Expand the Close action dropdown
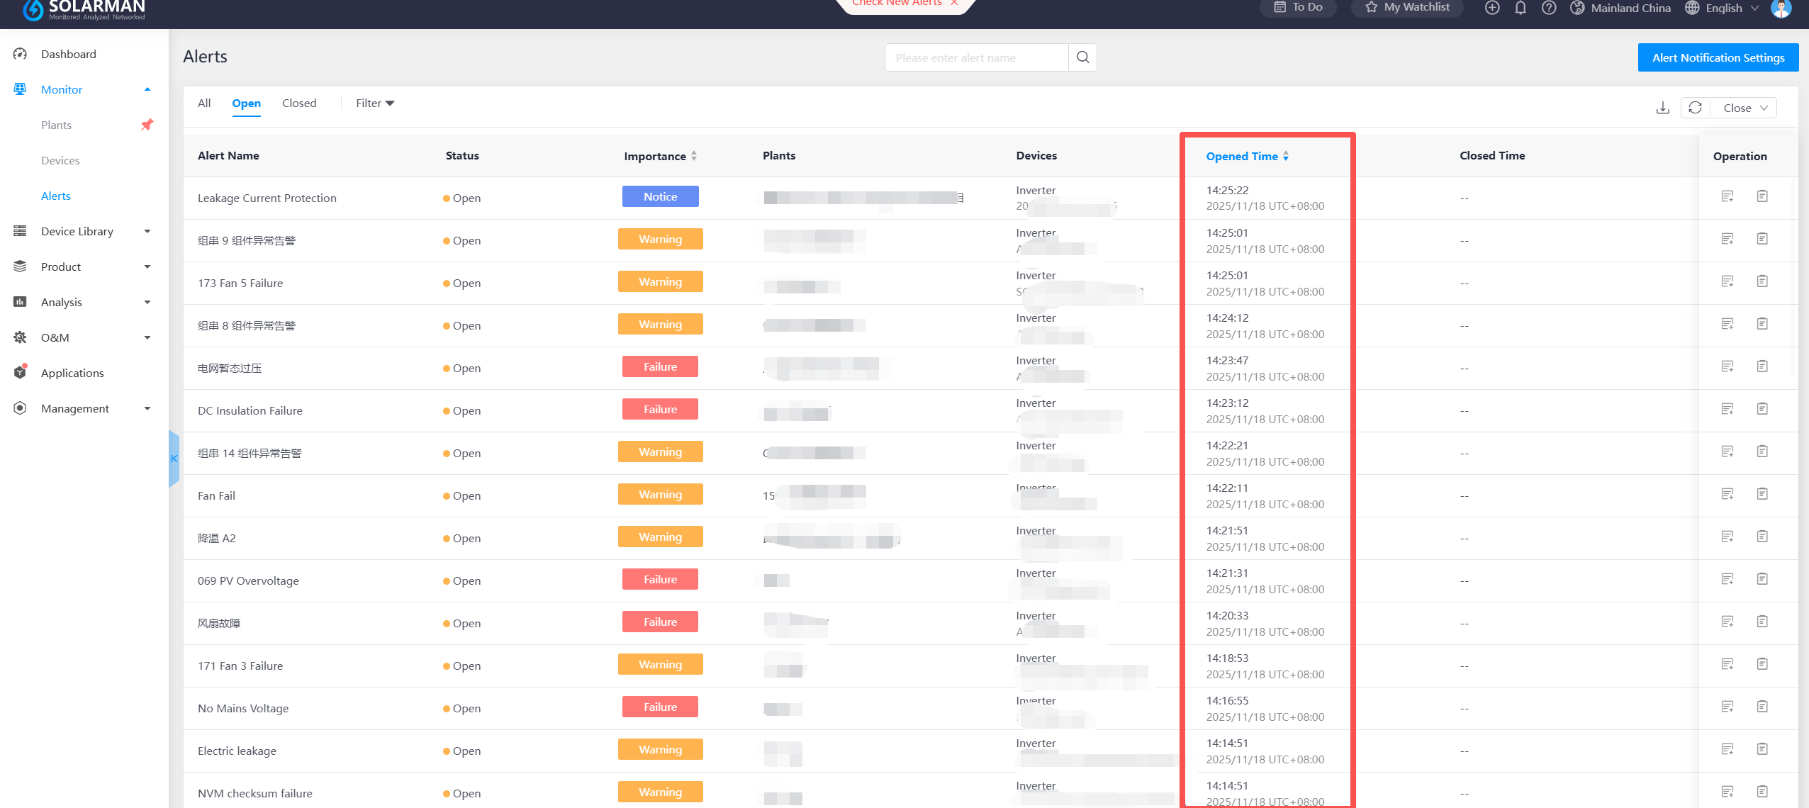1809x808 pixels. coord(1744,108)
